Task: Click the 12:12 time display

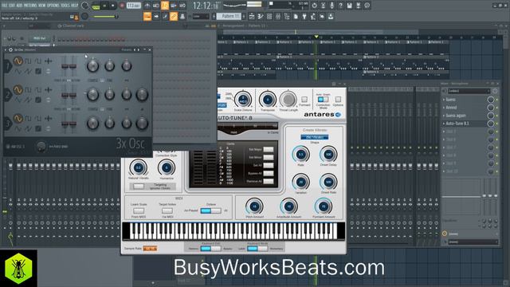Action: coord(206,6)
